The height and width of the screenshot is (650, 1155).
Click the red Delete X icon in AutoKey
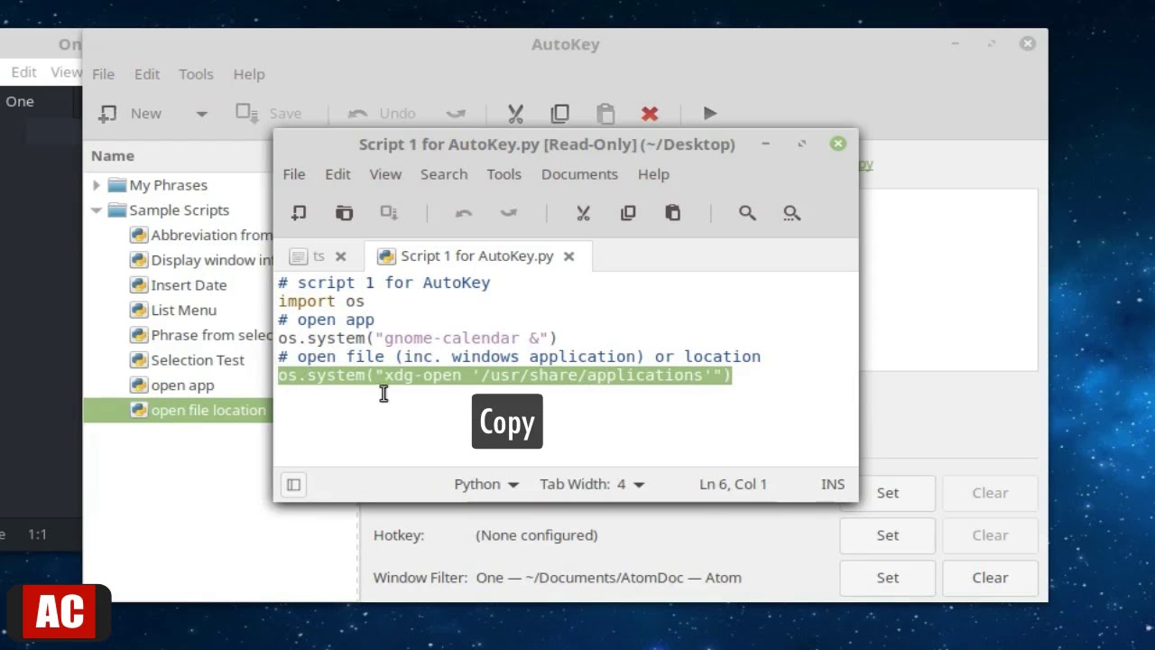650,114
